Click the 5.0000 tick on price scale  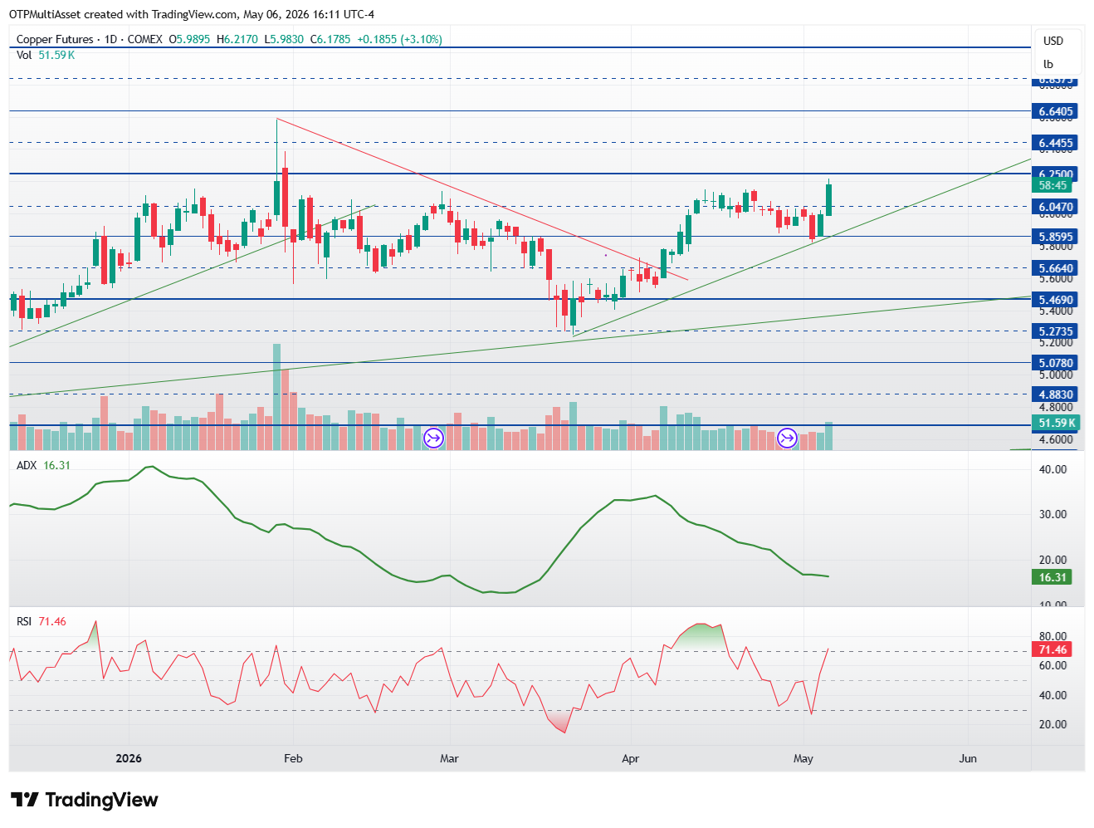1056,375
